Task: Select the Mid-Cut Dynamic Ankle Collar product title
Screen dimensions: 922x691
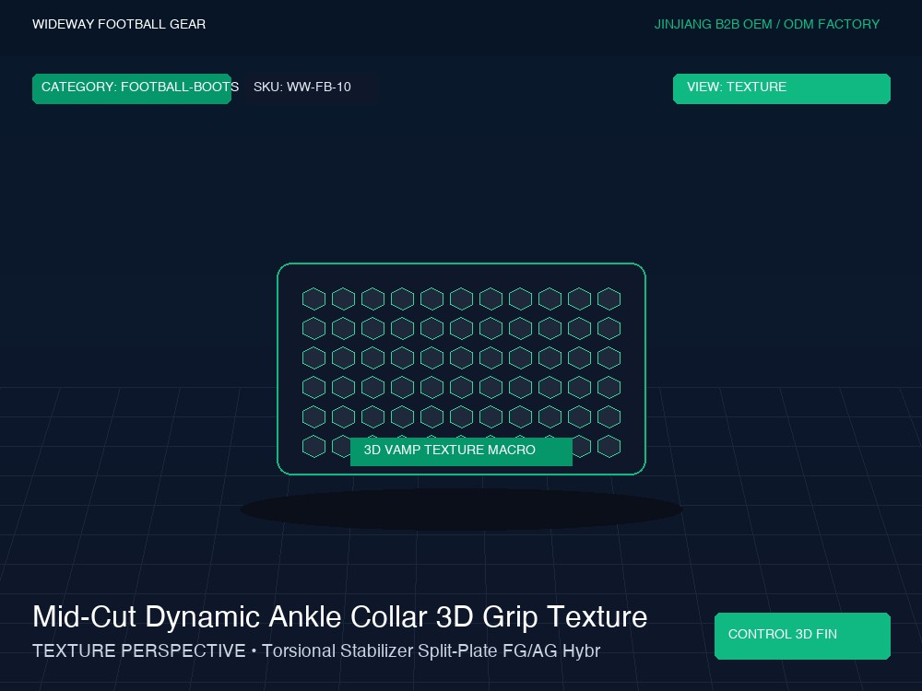Action: (x=230, y=617)
